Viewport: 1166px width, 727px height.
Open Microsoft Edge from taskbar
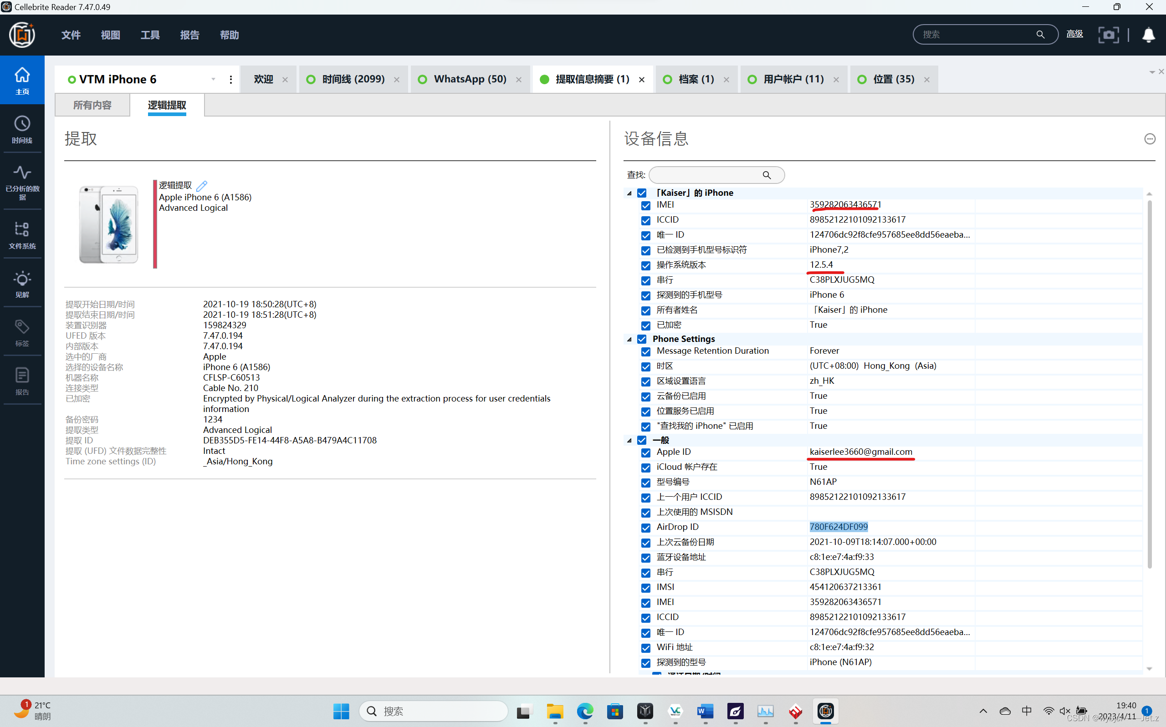pos(585,711)
